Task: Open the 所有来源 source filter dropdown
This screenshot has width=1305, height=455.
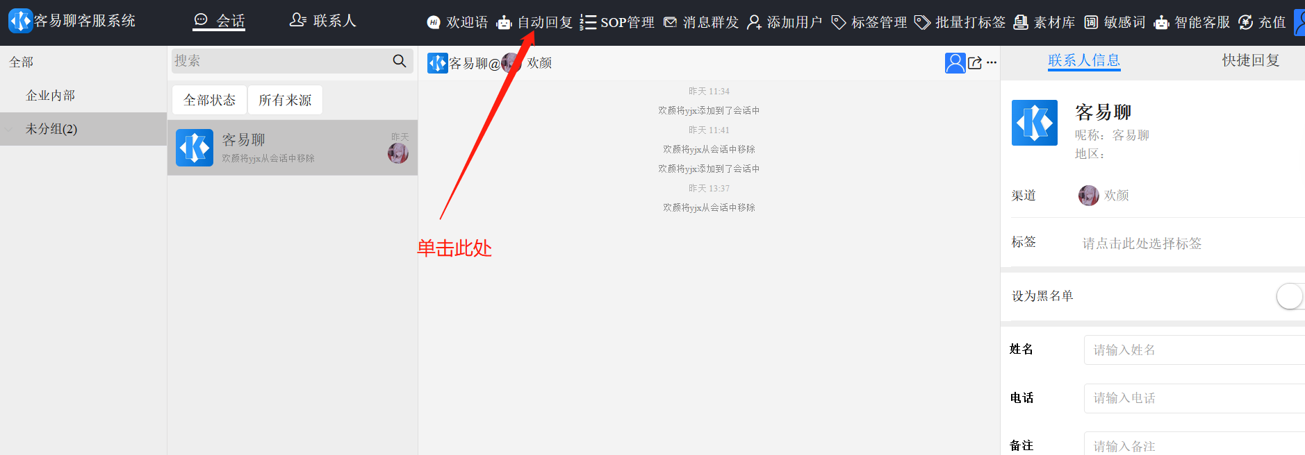Action: pos(285,100)
